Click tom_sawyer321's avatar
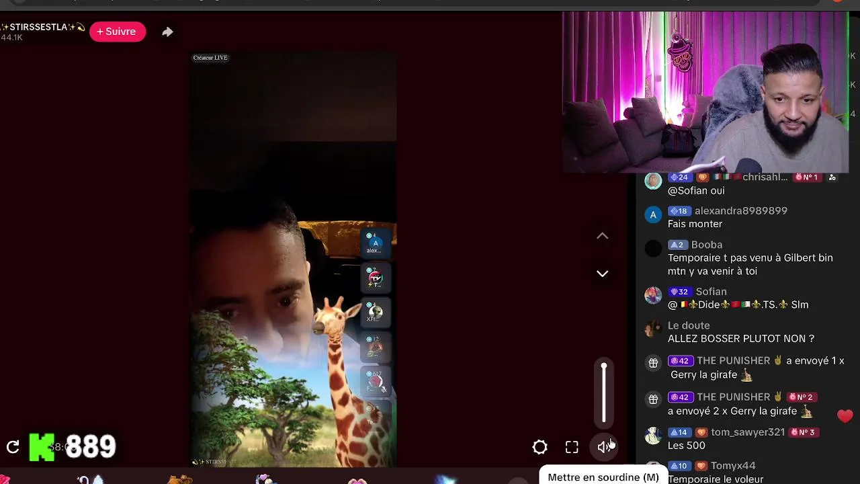Viewport: 860px width, 484px height. 653,436
